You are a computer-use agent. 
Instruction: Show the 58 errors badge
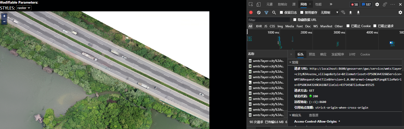click(x=354, y=4)
